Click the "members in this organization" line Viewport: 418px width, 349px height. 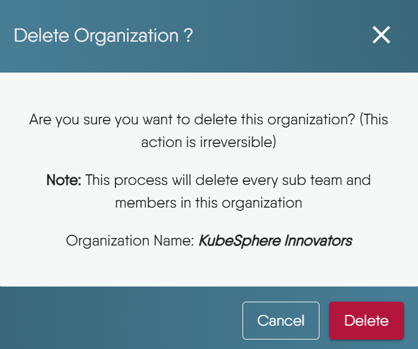pyautogui.click(x=208, y=203)
